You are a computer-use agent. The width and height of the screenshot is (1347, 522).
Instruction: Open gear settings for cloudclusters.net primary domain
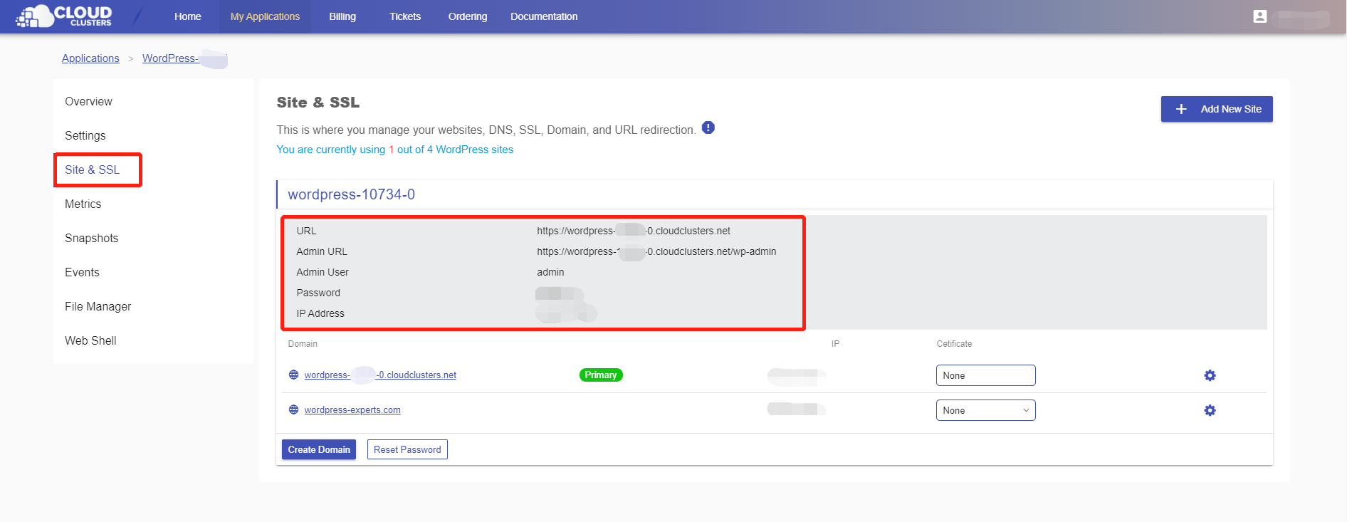point(1210,375)
